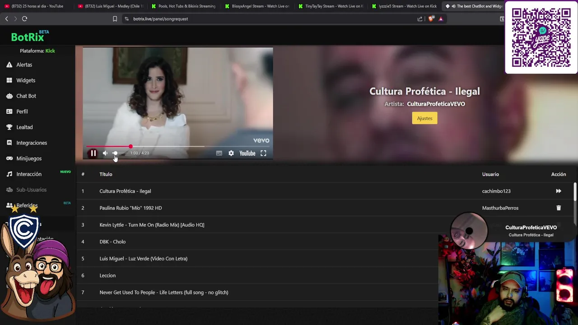Viewport: 578px width, 325px height.
Task: Open Integraciones sidebar item
Action: (x=32, y=143)
